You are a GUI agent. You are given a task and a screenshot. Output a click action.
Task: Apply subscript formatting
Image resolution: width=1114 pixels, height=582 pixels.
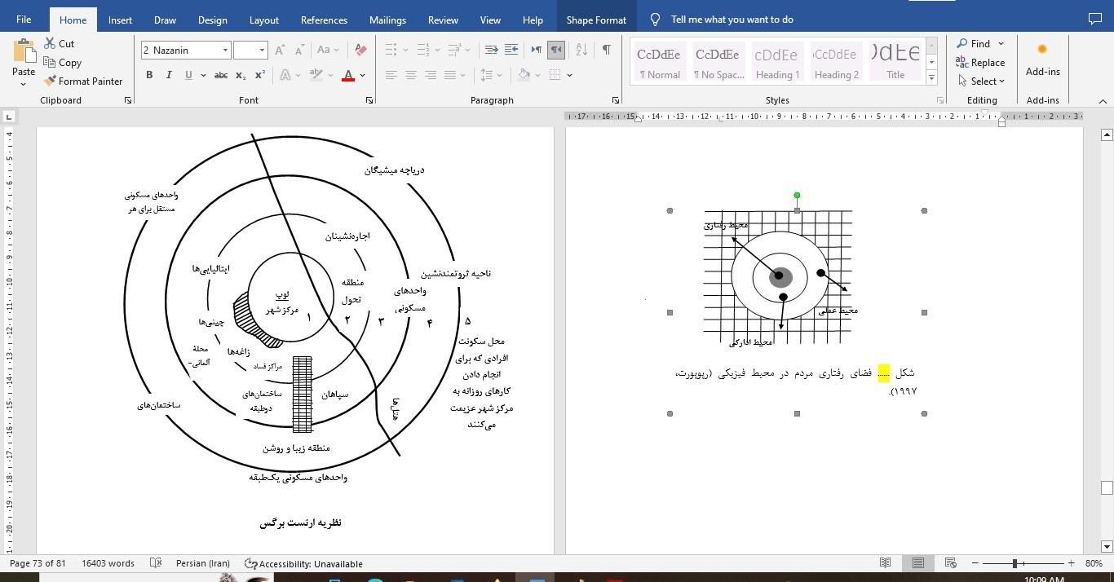coord(241,75)
